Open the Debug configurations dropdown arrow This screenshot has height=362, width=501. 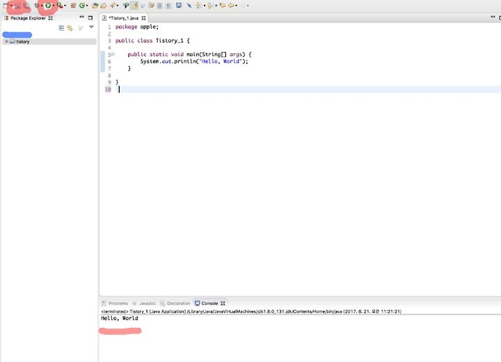tap(41, 6)
